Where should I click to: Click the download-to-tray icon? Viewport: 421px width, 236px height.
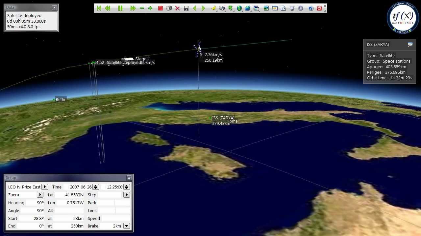pyautogui.click(x=275, y=8)
